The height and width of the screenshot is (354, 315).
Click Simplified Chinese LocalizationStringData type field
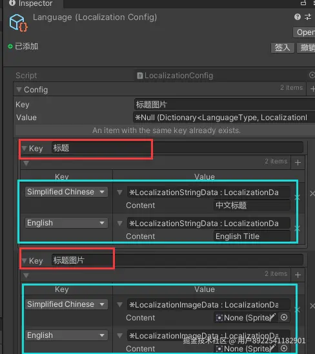coord(208,193)
